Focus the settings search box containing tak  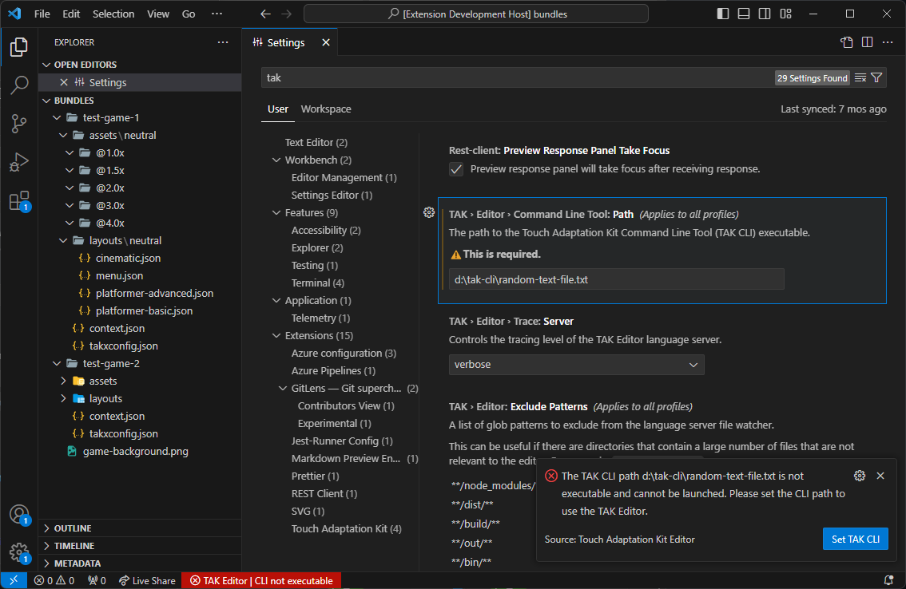tap(517, 78)
